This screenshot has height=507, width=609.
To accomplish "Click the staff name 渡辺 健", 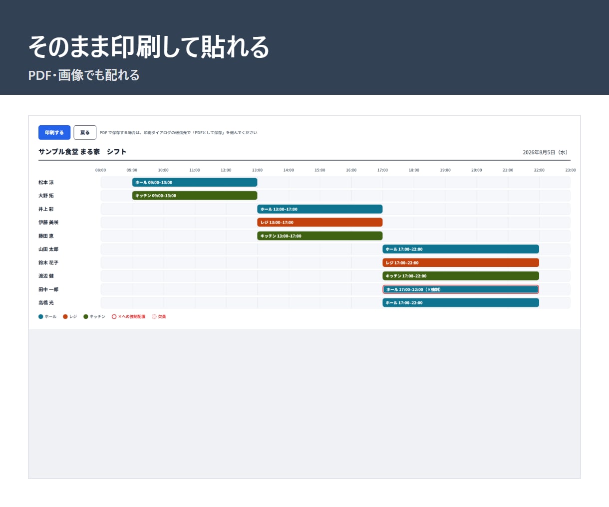I will tap(46, 276).
